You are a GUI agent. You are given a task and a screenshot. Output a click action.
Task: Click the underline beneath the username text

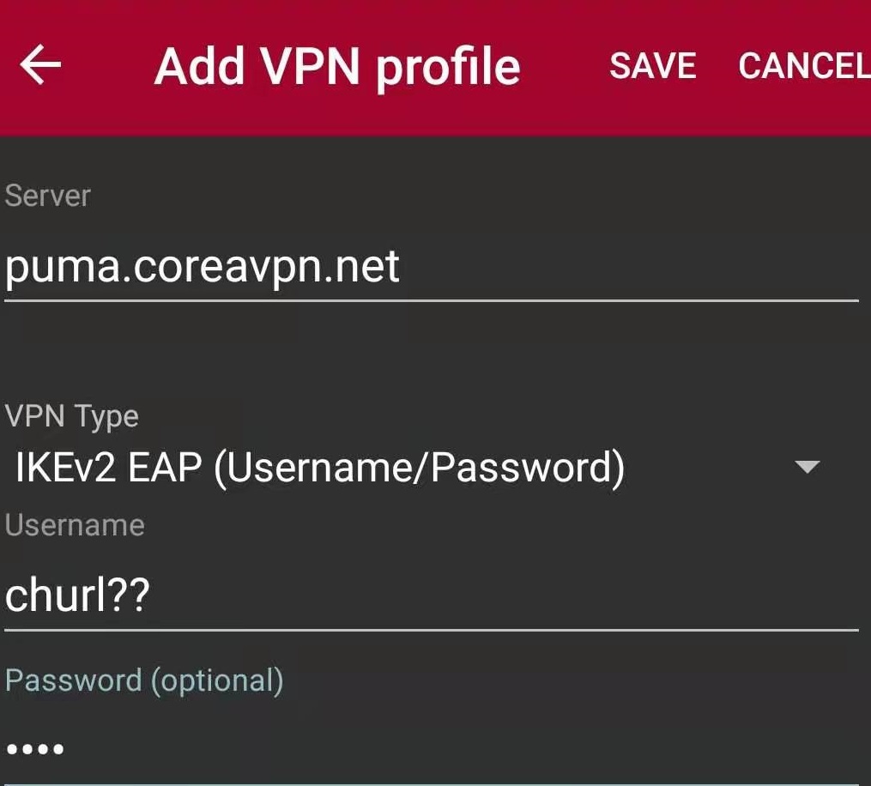(431, 630)
